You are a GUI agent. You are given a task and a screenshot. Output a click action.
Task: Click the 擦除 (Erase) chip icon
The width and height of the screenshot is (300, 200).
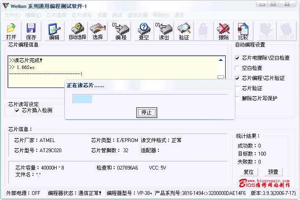point(224,31)
